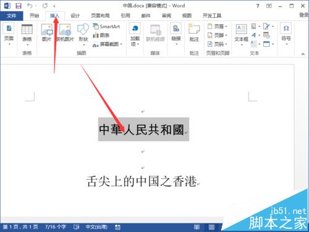Open the 加载项 (Add-ins) dropdown
Viewport: 309px width, 232px height.
click(135, 35)
